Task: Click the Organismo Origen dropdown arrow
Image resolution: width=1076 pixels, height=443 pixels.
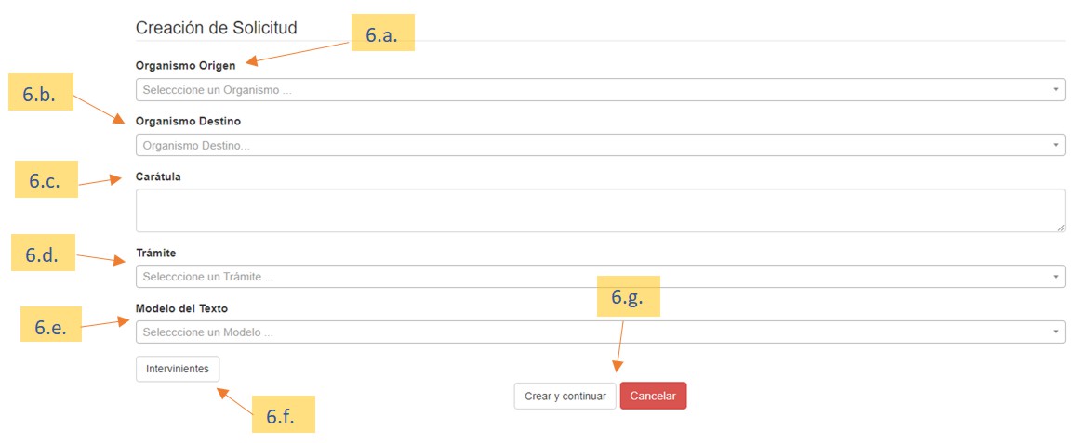Action: coord(1056,90)
